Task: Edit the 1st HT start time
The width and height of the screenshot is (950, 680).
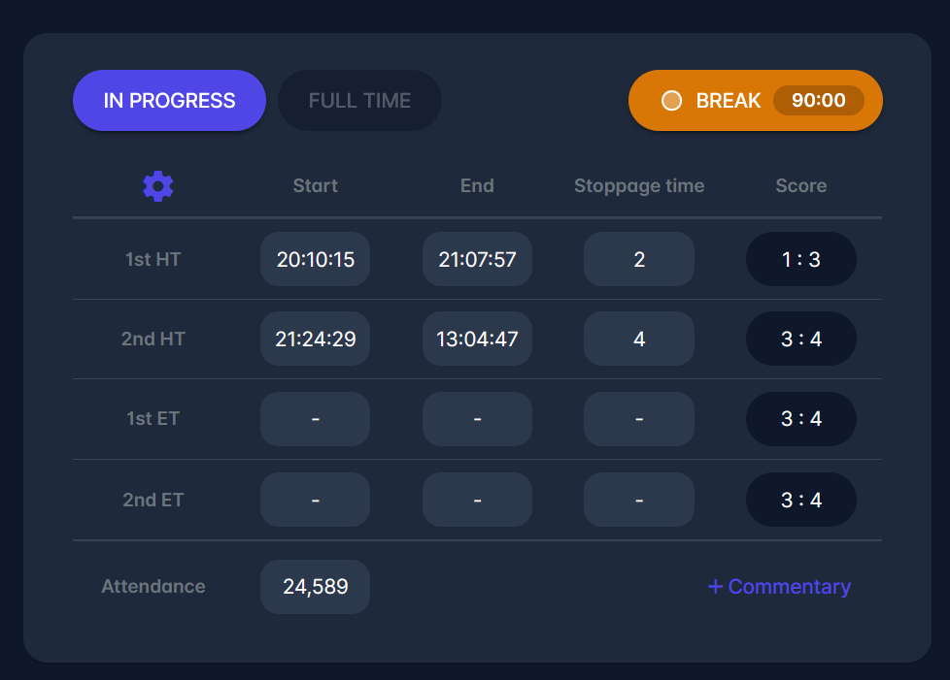Action: (x=315, y=259)
